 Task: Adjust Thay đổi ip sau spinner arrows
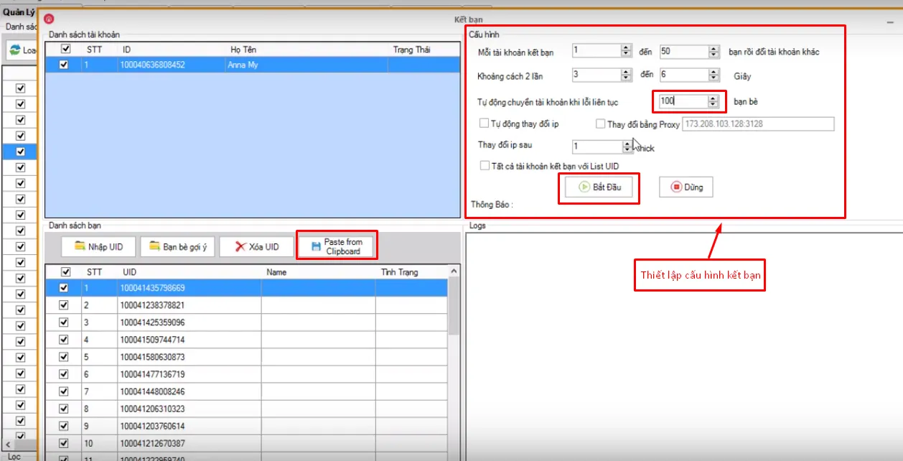[628, 146]
